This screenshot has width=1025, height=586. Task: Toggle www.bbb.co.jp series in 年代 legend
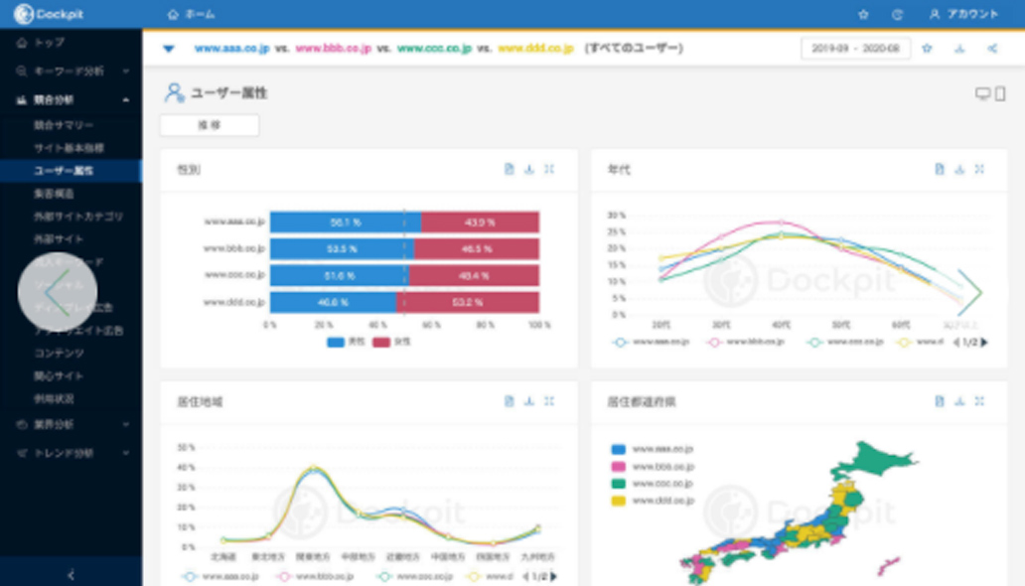click(745, 342)
